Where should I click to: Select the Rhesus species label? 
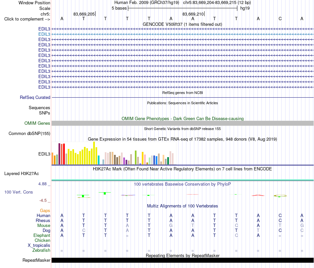pos(43,220)
